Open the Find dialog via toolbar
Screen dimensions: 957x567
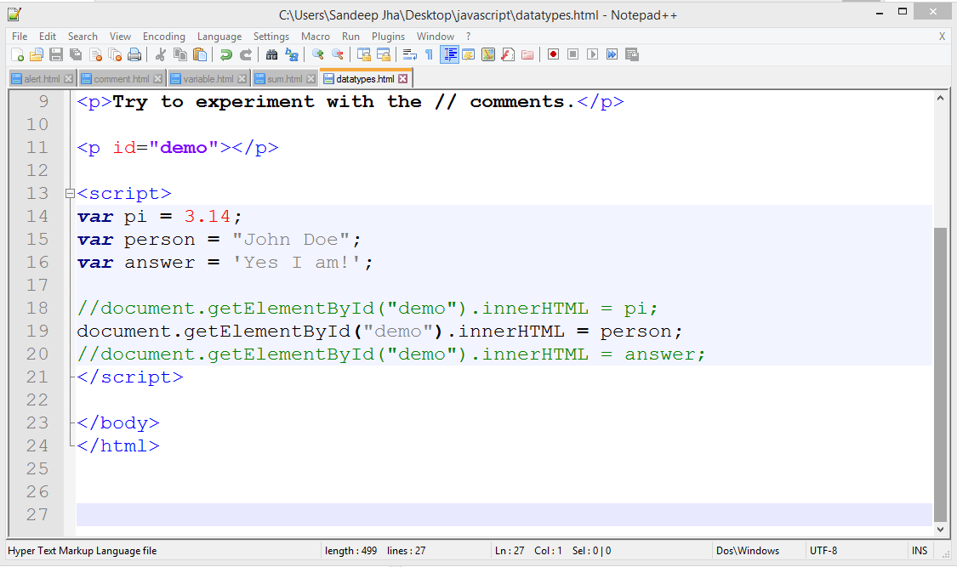coord(271,54)
